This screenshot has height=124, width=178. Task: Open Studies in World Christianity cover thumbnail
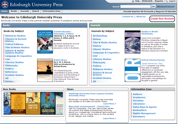tap(133, 42)
